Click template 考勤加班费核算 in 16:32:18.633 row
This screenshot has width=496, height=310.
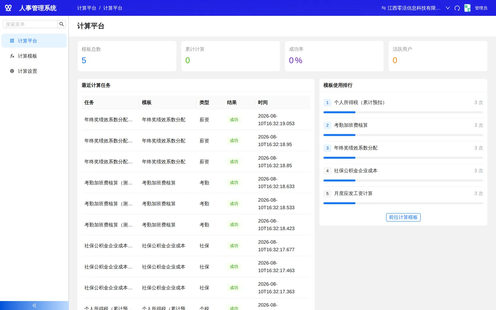coord(159,183)
